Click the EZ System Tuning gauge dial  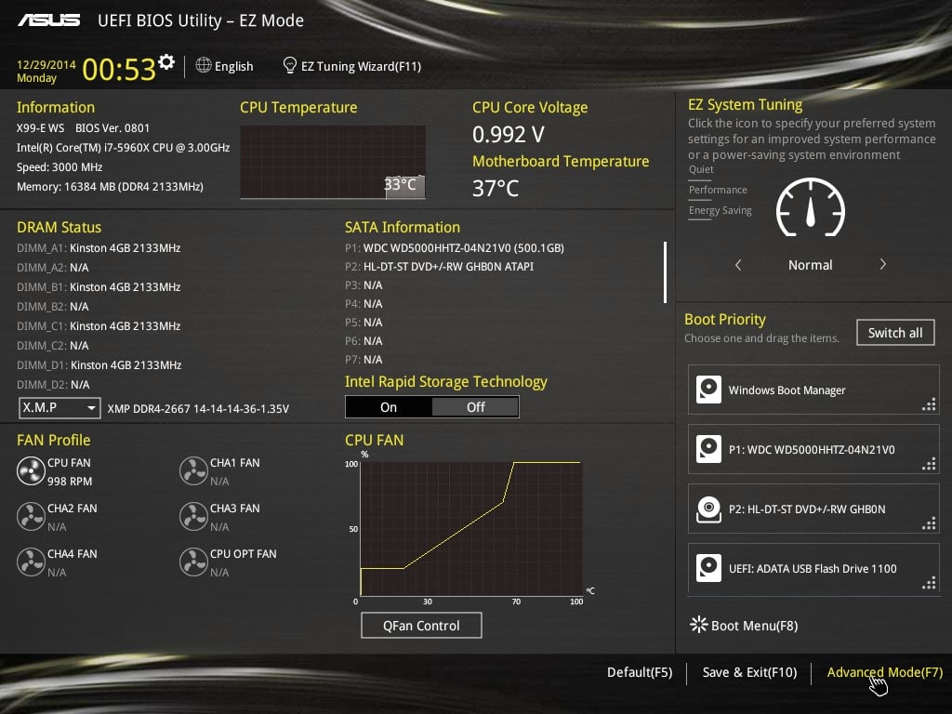click(811, 207)
